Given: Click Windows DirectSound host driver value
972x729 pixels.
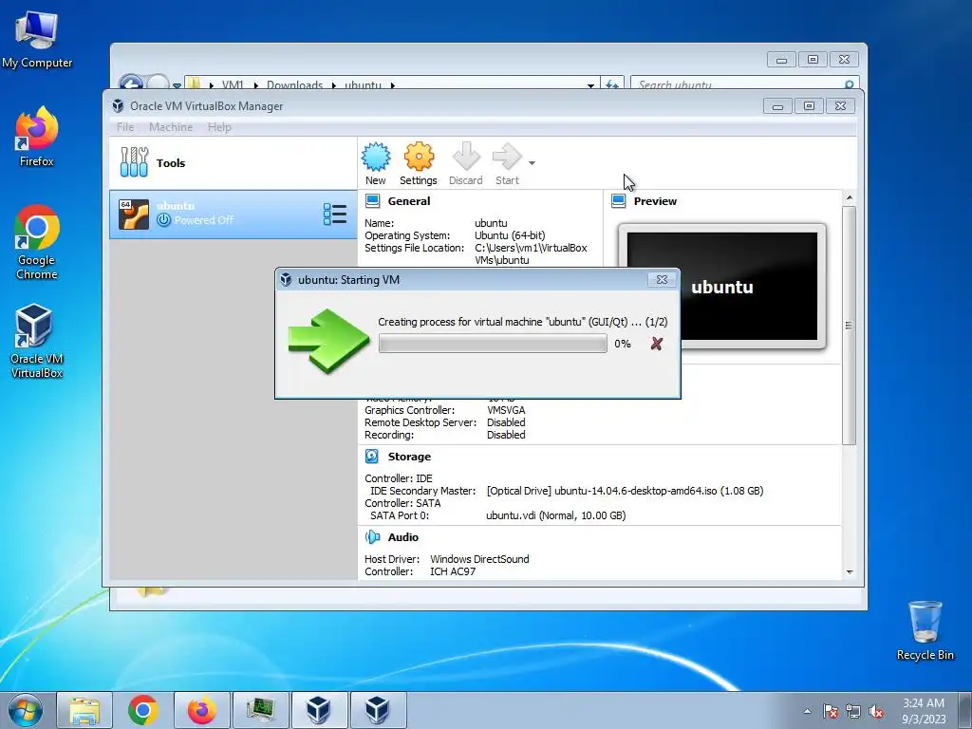Looking at the screenshot, I should click(479, 558).
